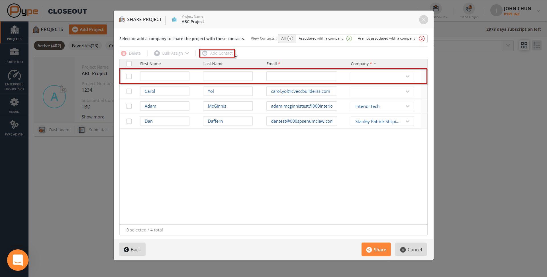Click the Need Help phone icon
The width and height of the screenshot is (547, 277).
pos(469,9)
